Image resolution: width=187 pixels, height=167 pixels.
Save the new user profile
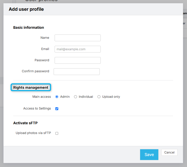coord(149,154)
